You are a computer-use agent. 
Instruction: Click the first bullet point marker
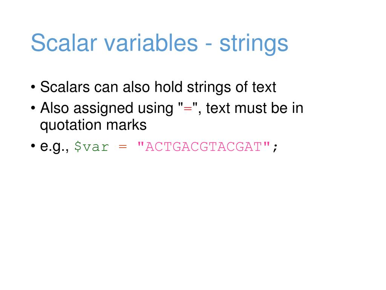[x=33, y=87]
